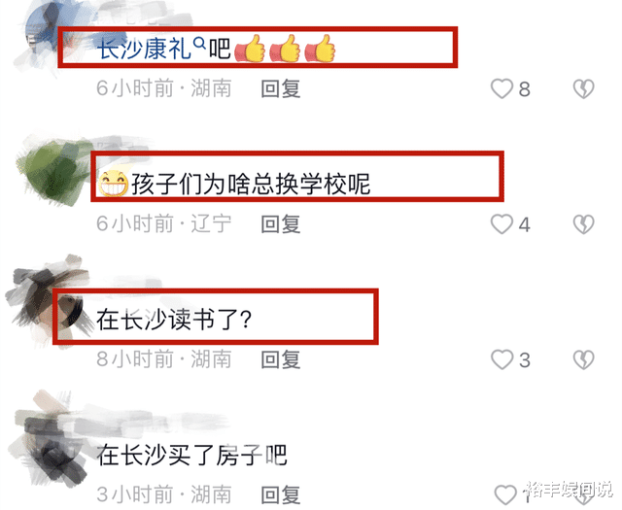Tap search magnifier next to 长沙康礼
Screen dimensions: 622x510
(199, 41)
